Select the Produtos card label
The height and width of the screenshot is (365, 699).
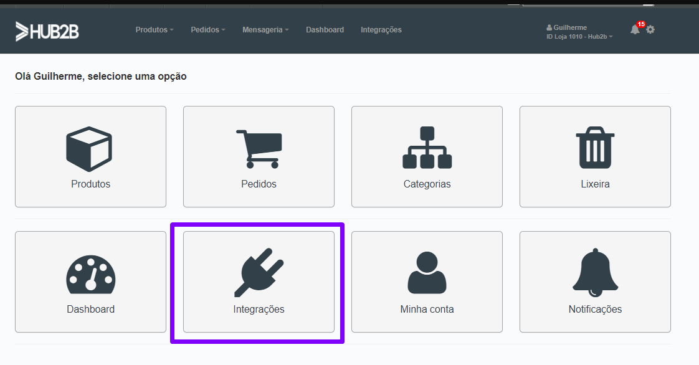tap(90, 184)
